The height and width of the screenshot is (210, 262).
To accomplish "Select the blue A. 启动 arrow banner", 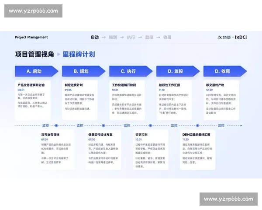I will (x=36, y=71).
